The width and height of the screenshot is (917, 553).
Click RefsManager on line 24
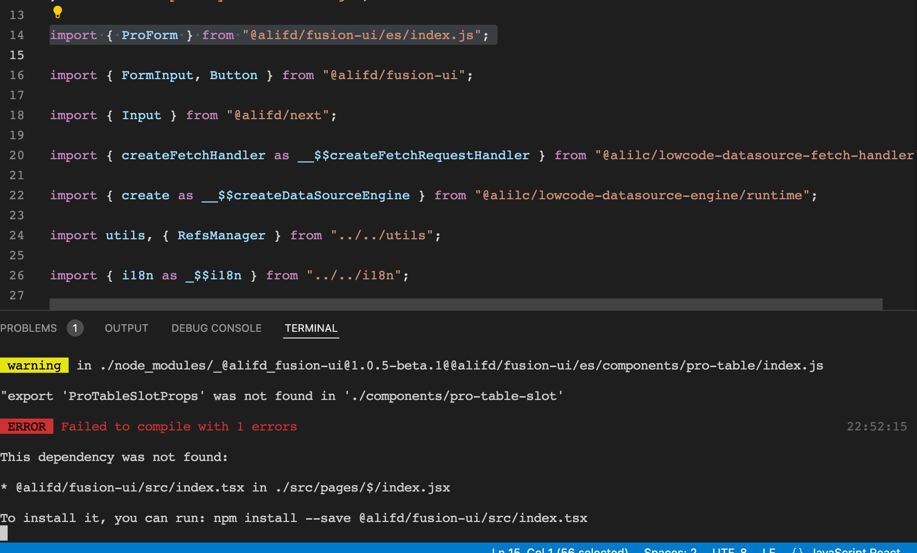222,236
